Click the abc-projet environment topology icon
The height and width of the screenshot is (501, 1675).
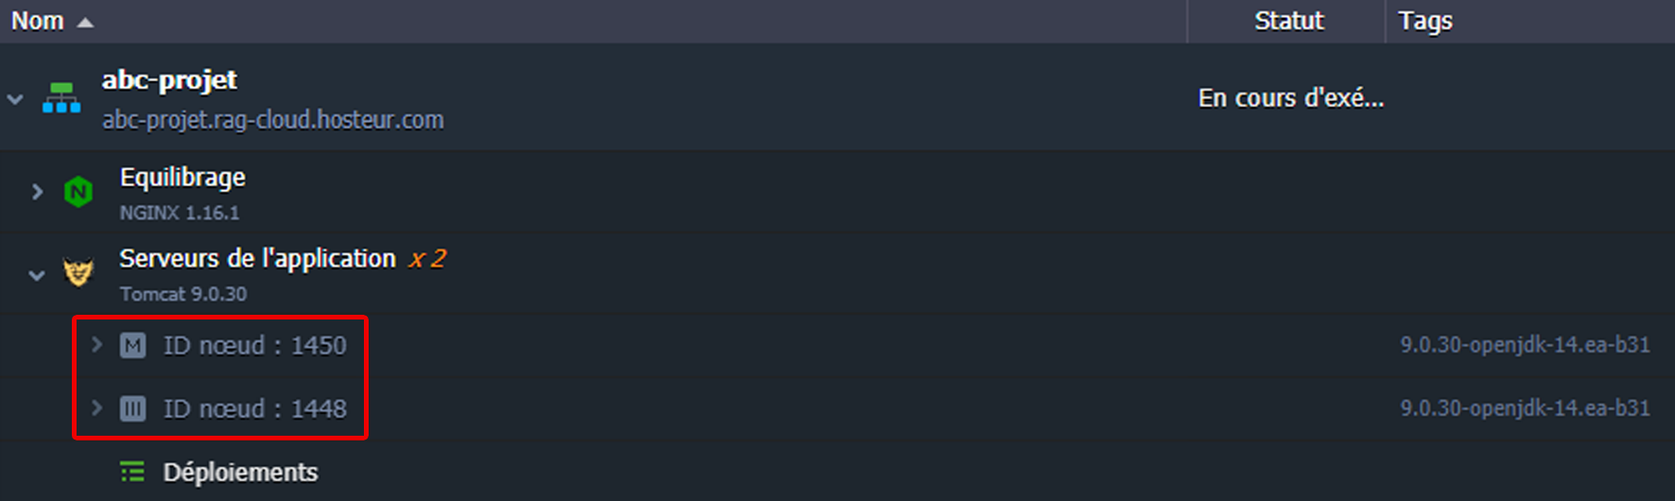click(61, 97)
